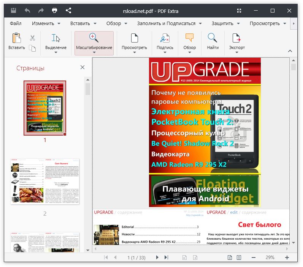The image size is (303, 267).
Task: Click the thumbnail panel scrollbar handle
Action: click(88, 89)
